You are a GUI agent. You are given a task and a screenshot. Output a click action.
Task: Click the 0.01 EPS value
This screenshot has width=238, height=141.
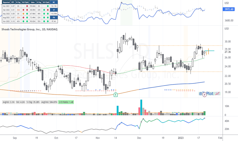tap(13, 10)
